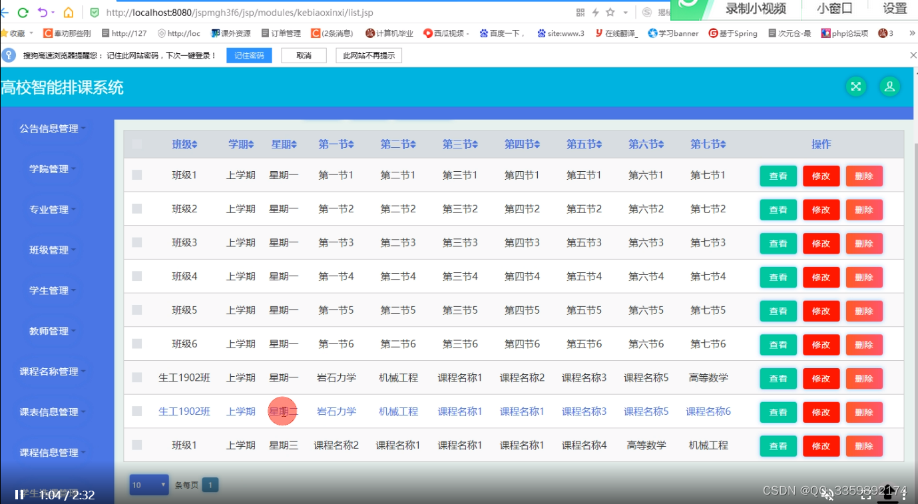This screenshot has height=504, width=918.
Task: Expand 学院管理 sidebar menu
Action: (x=53, y=169)
